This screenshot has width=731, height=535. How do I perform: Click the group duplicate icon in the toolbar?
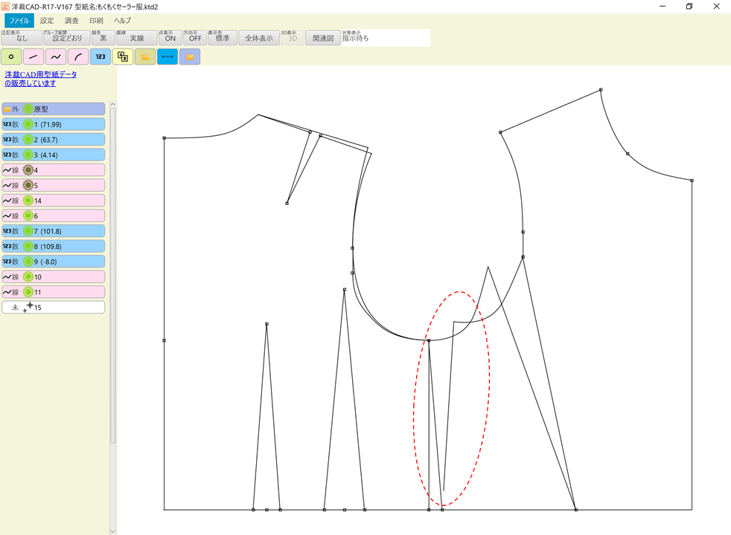click(121, 56)
